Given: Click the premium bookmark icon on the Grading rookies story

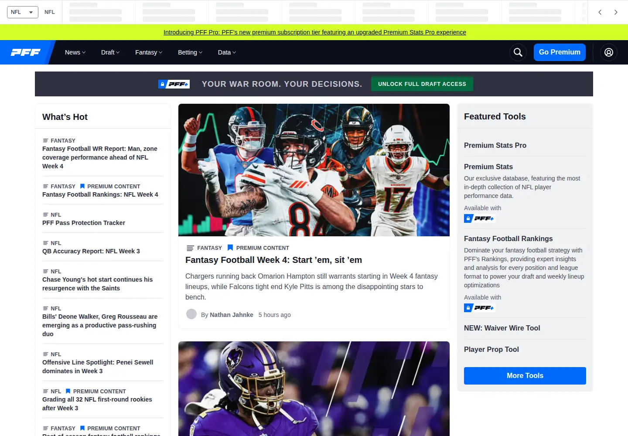Looking at the screenshot, I should (x=68, y=391).
